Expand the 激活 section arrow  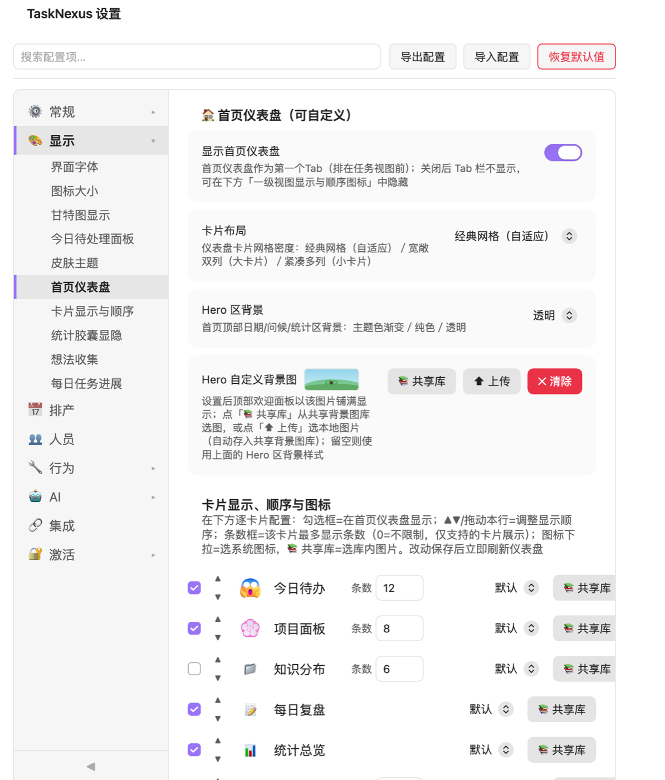pos(153,555)
